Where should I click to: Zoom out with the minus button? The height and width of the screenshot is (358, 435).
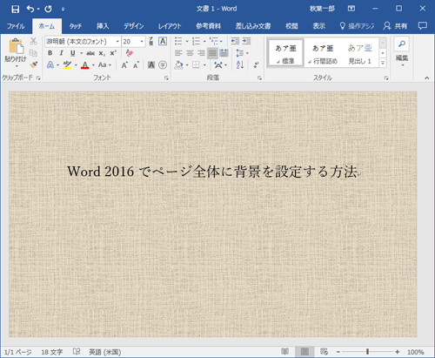[x=338, y=352]
